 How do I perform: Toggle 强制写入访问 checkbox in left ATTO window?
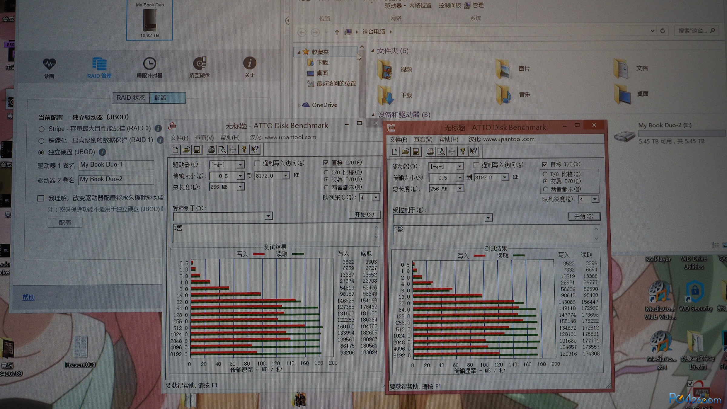257,163
